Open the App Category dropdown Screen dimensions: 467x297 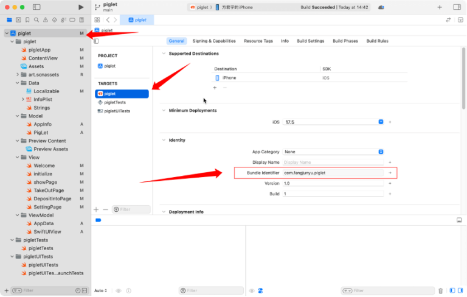(x=333, y=152)
